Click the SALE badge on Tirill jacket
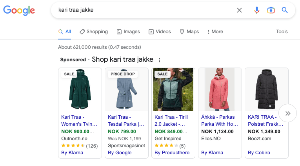 [x=162, y=74]
